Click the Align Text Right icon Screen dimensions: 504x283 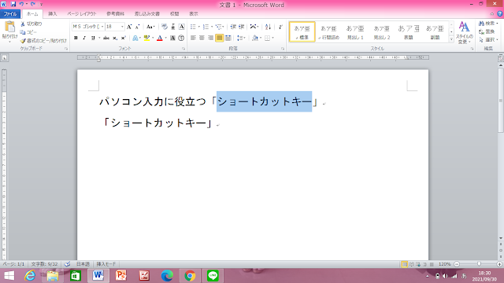210,38
